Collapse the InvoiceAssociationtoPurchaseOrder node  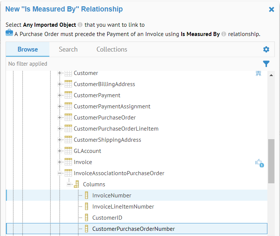coord(59,173)
